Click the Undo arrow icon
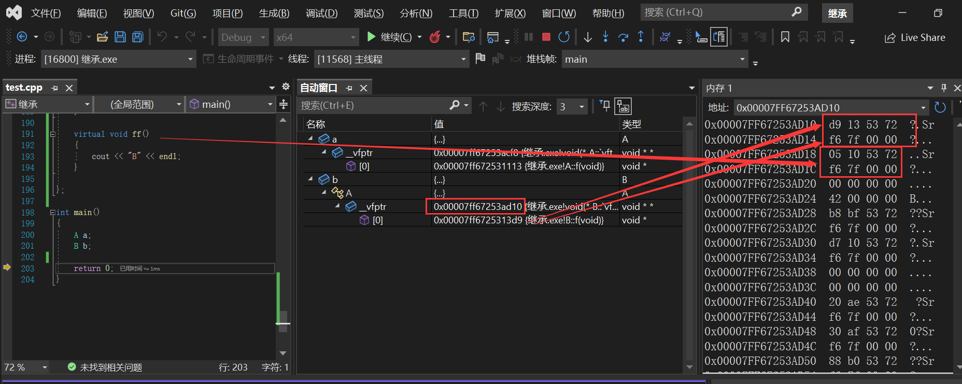Image resolution: width=962 pixels, height=384 pixels. [x=162, y=37]
